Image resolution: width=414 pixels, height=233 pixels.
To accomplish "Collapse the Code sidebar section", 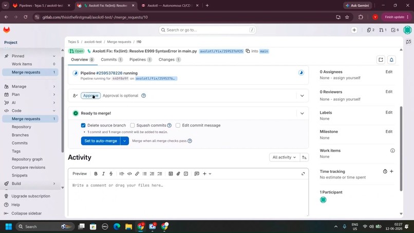I will point(54,111).
